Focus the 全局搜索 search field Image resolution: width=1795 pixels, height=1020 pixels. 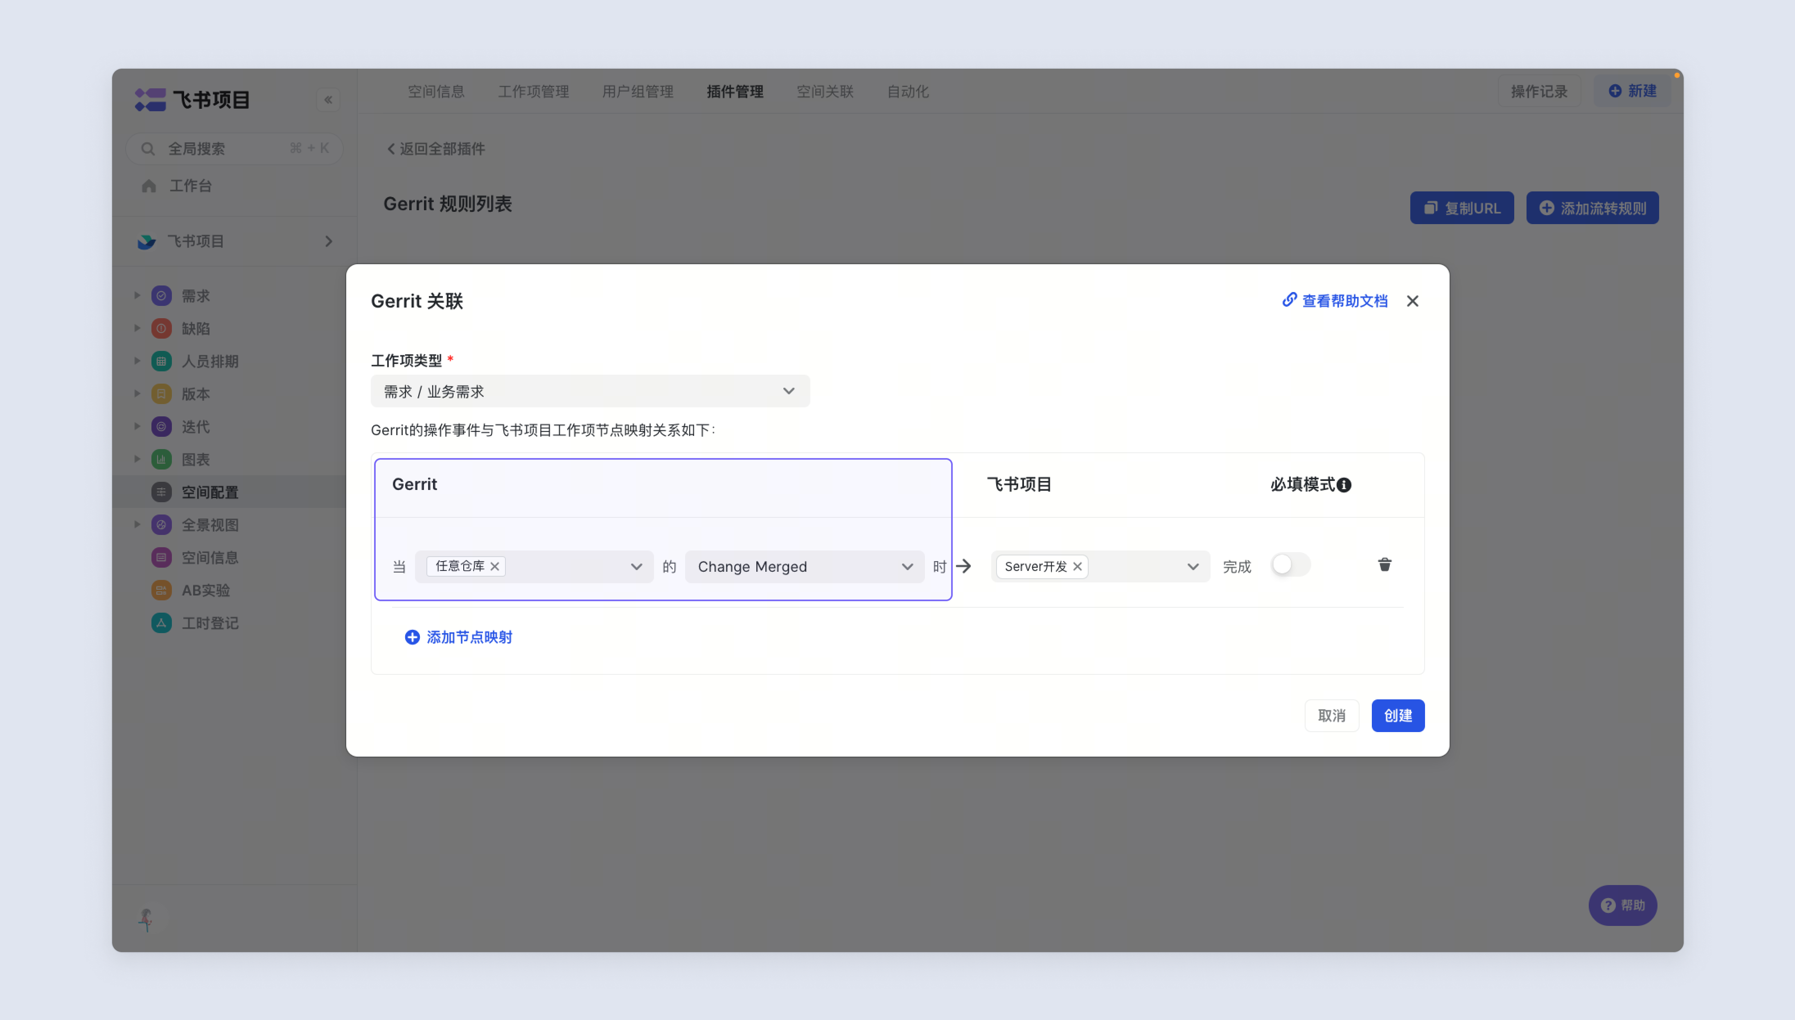234,148
